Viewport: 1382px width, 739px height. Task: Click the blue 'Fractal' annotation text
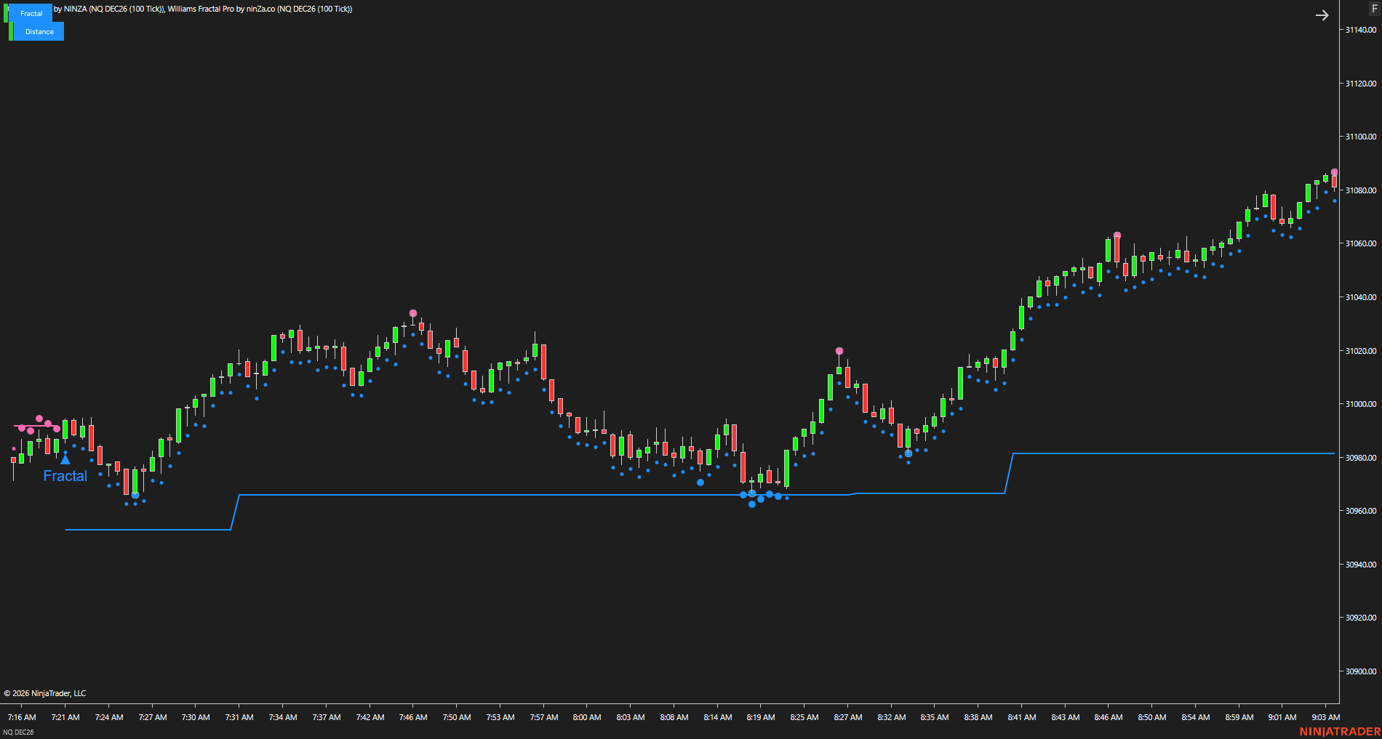click(65, 476)
